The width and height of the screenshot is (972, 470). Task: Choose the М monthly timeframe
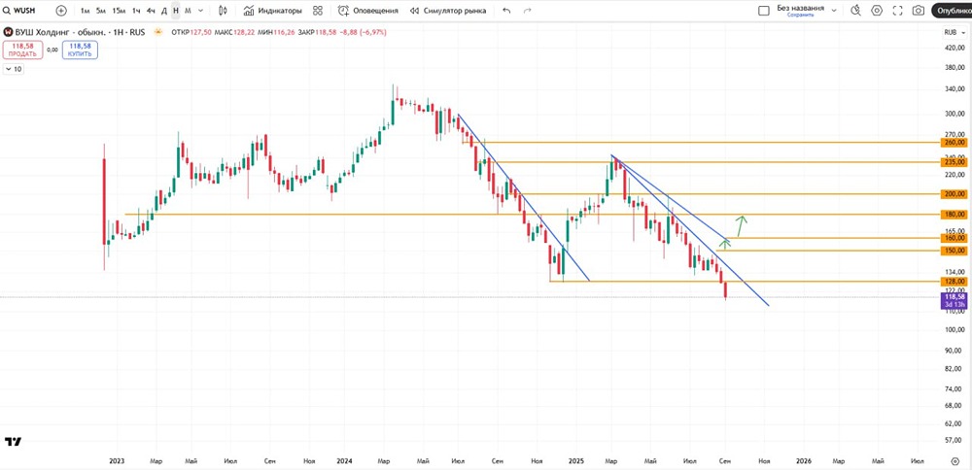[188, 11]
